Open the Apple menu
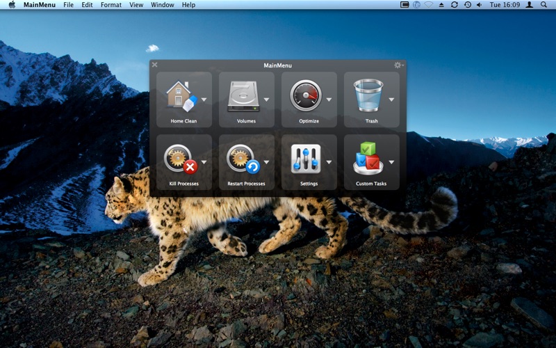The image size is (556, 348). 12,5
